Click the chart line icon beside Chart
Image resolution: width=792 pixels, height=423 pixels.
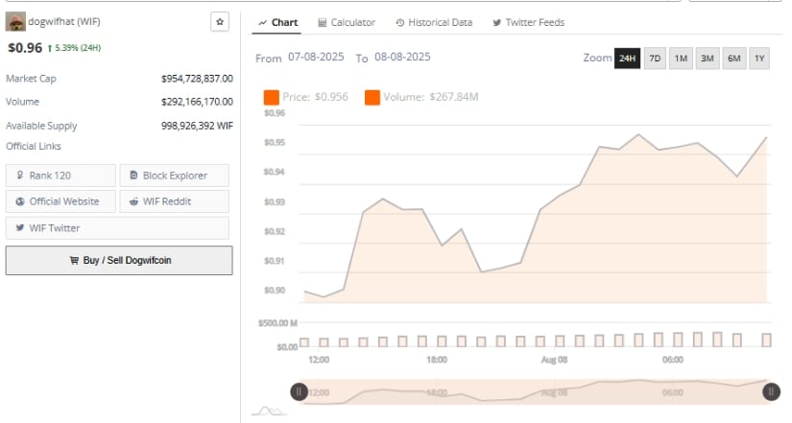click(263, 23)
